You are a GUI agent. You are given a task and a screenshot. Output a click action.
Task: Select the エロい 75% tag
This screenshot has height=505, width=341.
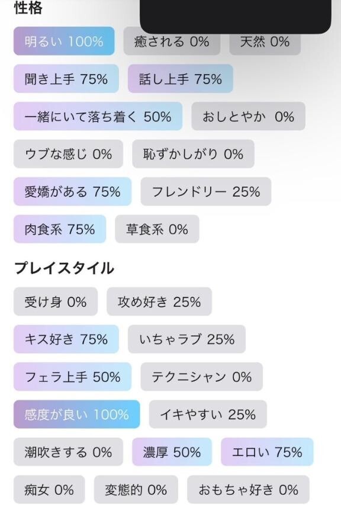click(267, 452)
